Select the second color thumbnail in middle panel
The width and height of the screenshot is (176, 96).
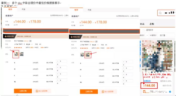pos(88,55)
